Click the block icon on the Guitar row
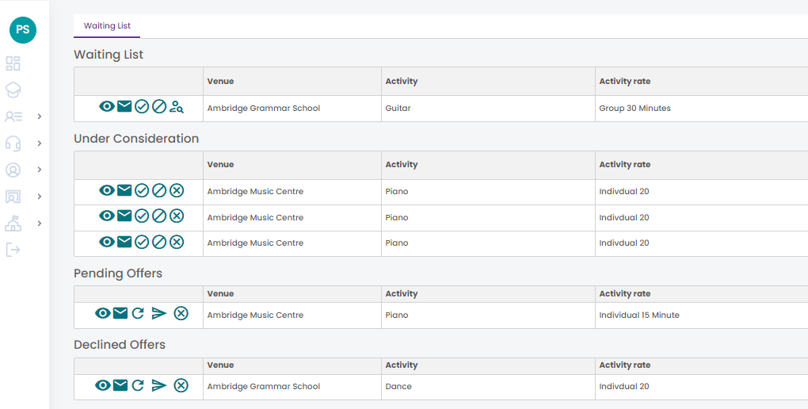Viewport: 808px width, 409px height. (159, 107)
